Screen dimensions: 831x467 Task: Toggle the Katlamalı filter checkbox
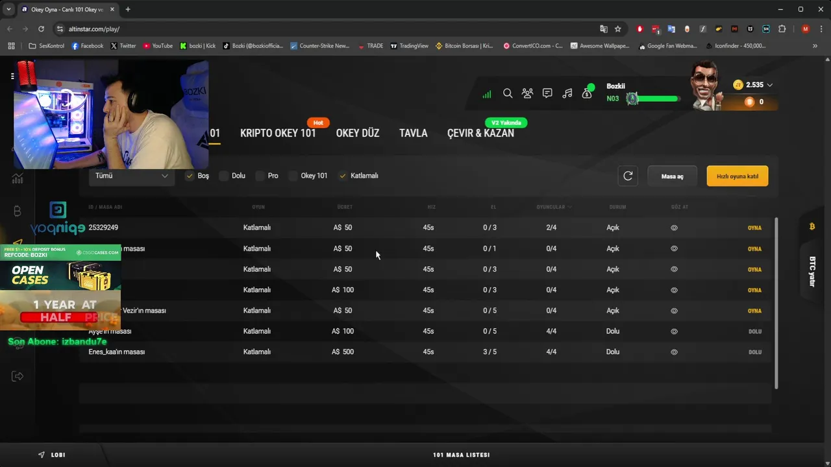pos(343,176)
